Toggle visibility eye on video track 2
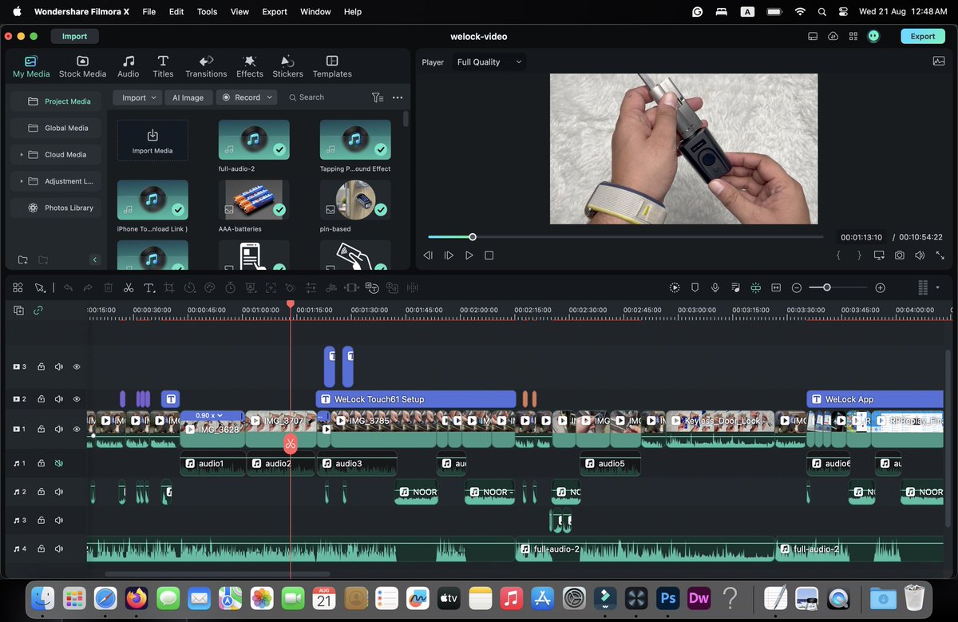 coord(77,398)
